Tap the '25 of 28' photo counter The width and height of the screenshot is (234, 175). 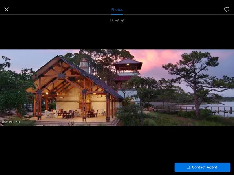[x=117, y=21]
